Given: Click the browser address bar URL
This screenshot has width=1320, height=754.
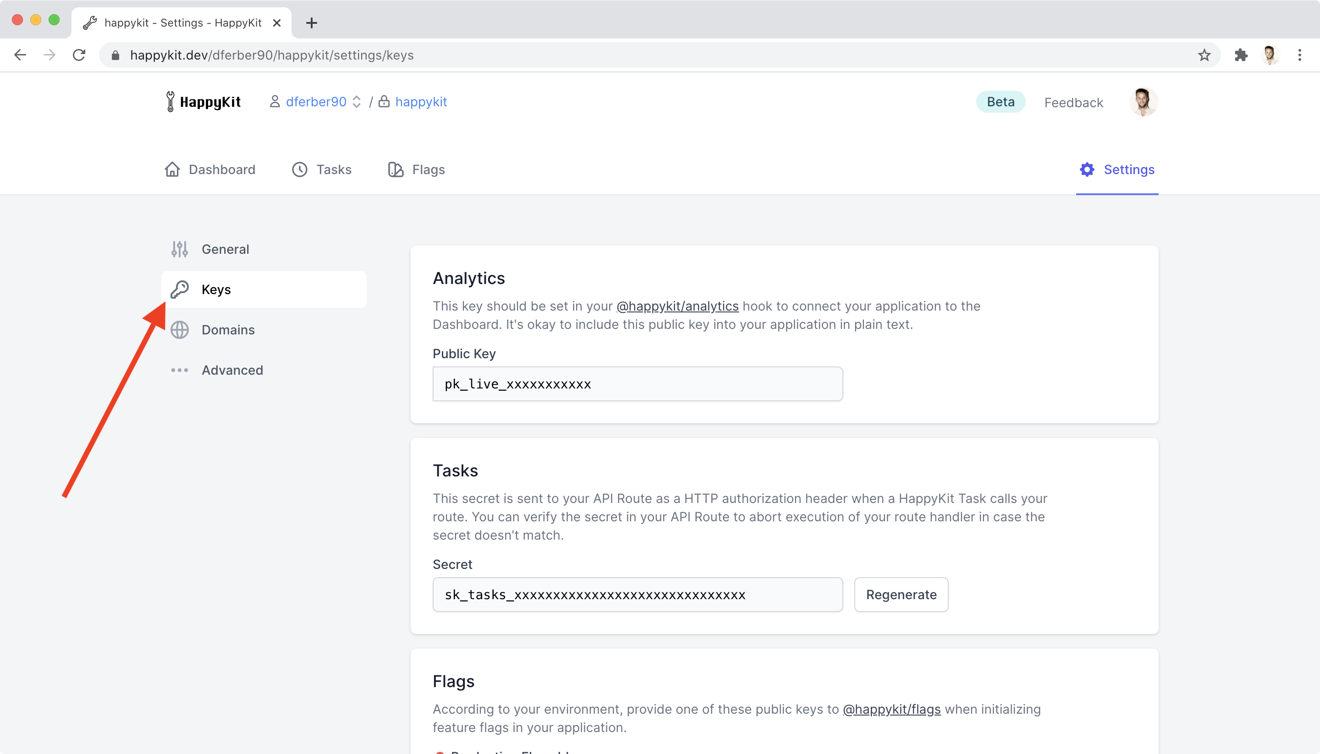Looking at the screenshot, I should coord(272,55).
